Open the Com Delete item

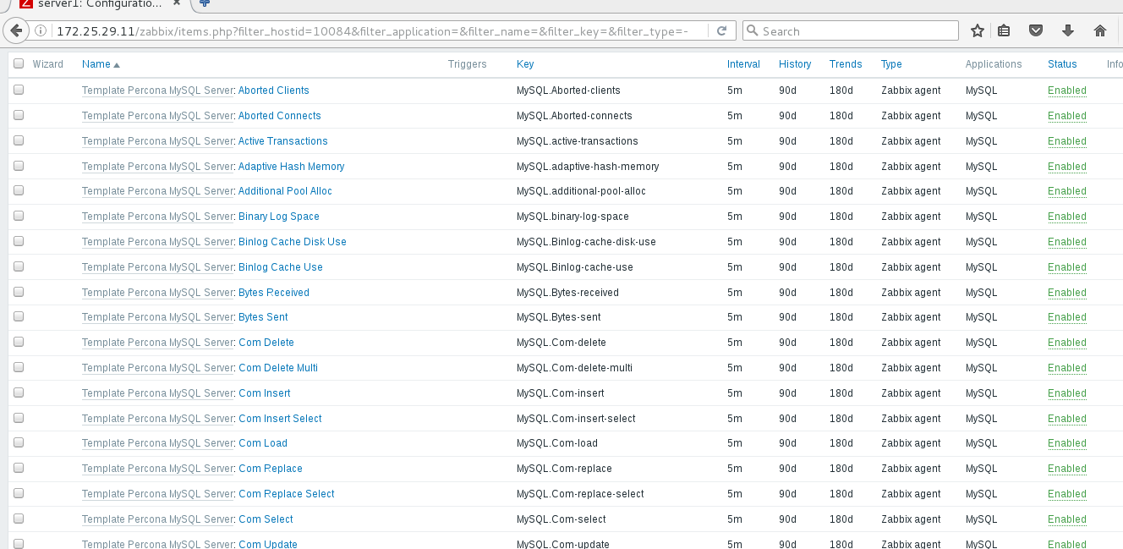[266, 343]
